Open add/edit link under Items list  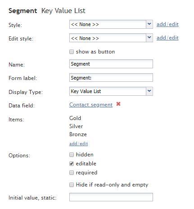click(78, 144)
